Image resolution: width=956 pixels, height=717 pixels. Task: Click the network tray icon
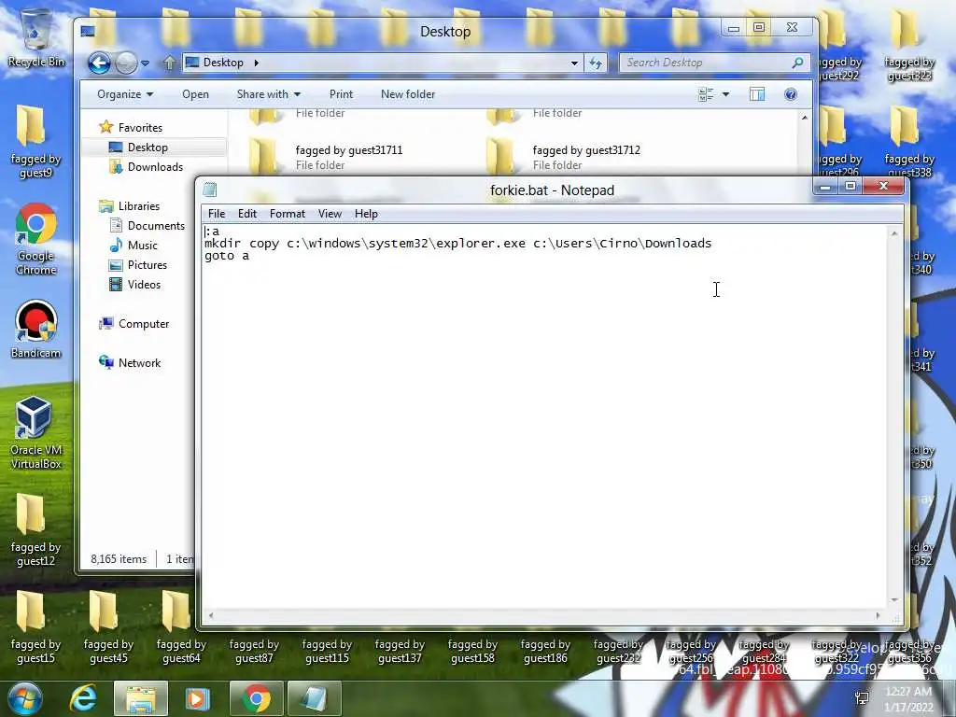coord(862,698)
